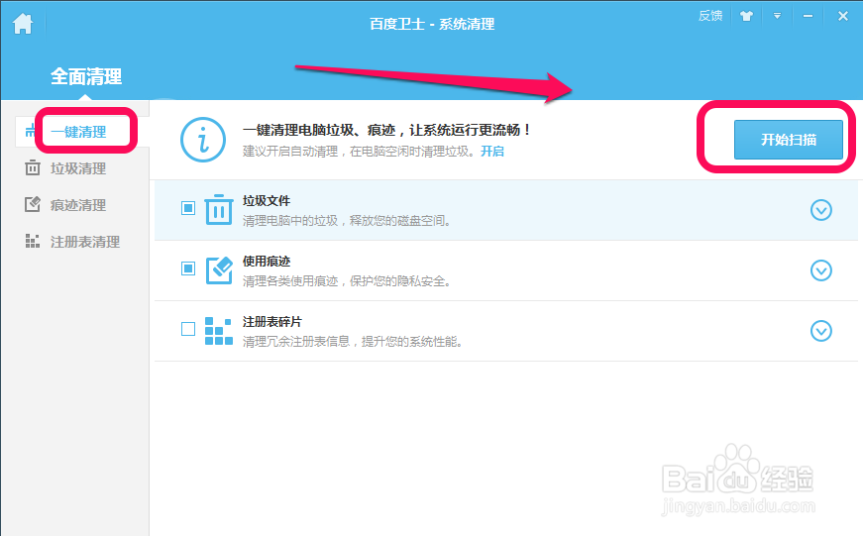Click the 注册表碎片 heading text
The height and width of the screenshot is (536, 863).
click(x=272, y=322)
